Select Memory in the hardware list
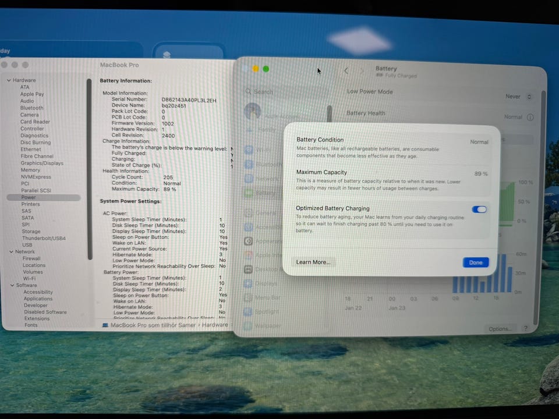Viewport: 559px width, 419px height. click(x=30, y=170)
